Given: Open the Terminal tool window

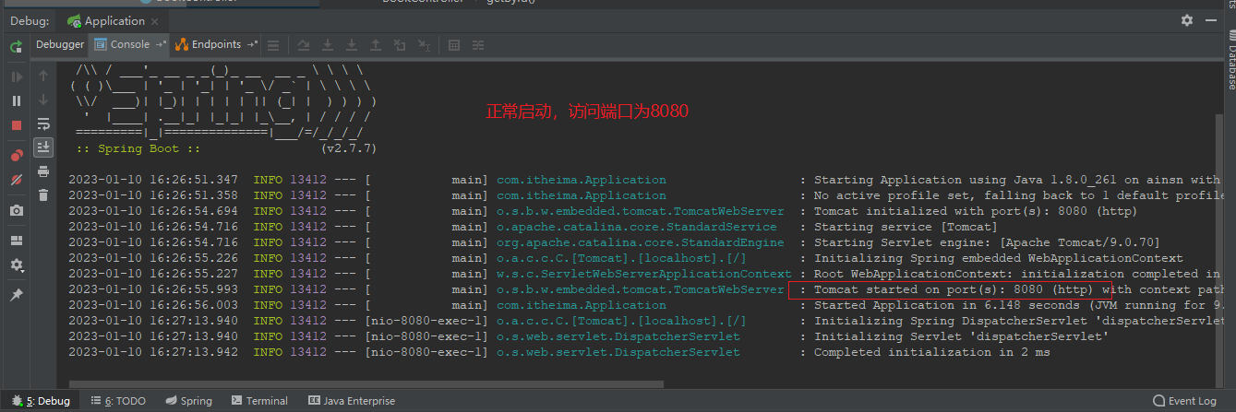Looking at the screenshot, I should coord(259,401).
